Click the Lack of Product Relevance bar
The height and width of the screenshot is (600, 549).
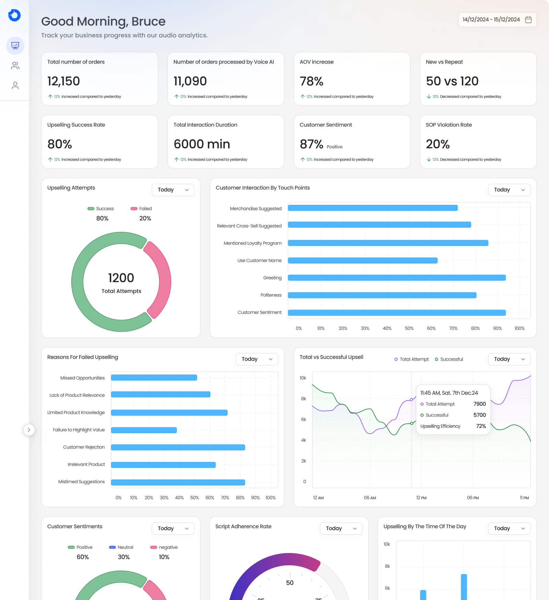[161, 395]
